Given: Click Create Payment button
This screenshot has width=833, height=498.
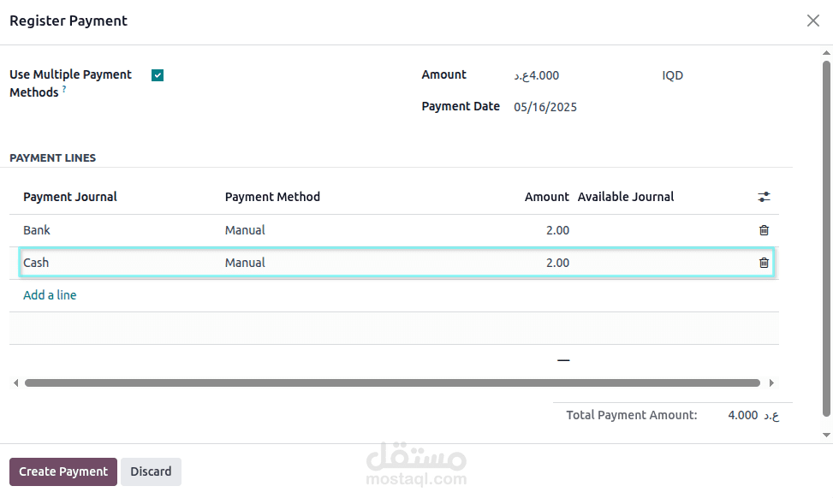Looking at the screenshot, I should [x=63, y=471].
